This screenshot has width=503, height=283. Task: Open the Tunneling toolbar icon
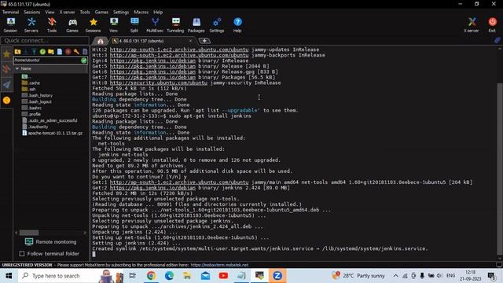[x=175, y=25]
